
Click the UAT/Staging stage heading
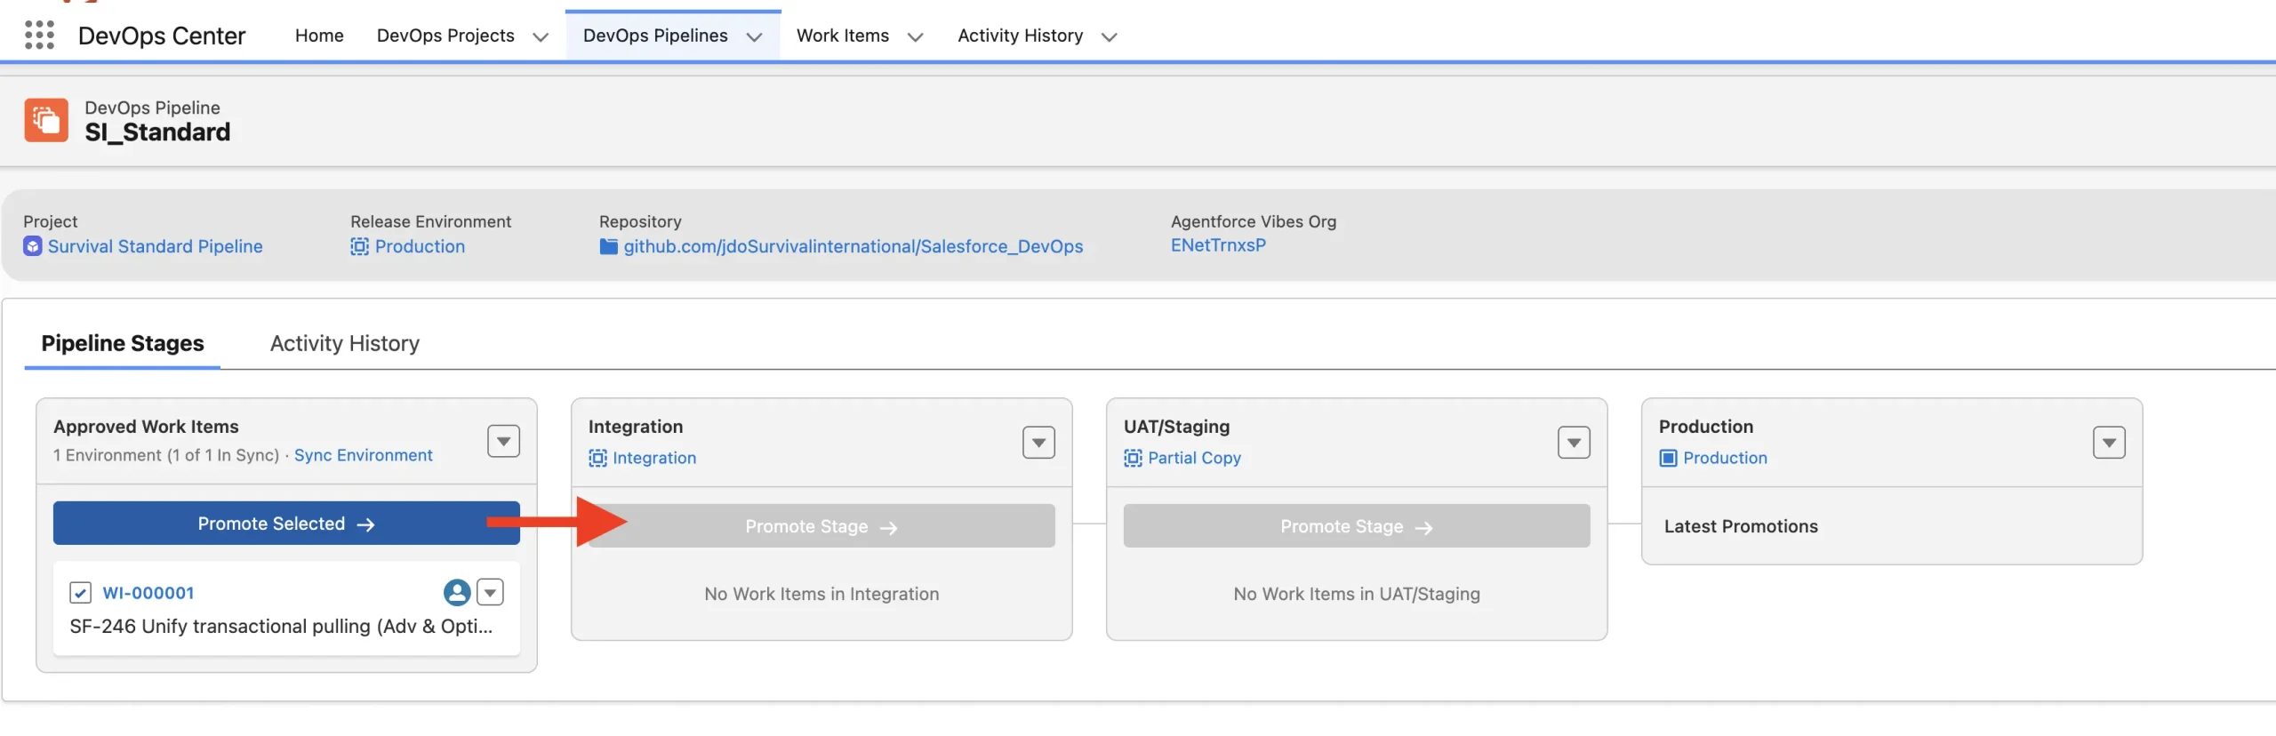tap(1176, 427)
